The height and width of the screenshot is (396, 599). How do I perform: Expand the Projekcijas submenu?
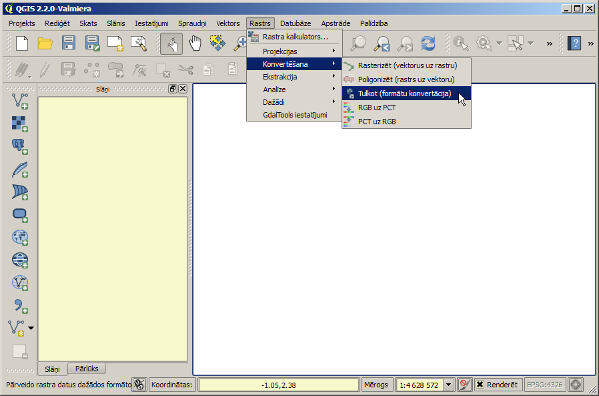295,51
